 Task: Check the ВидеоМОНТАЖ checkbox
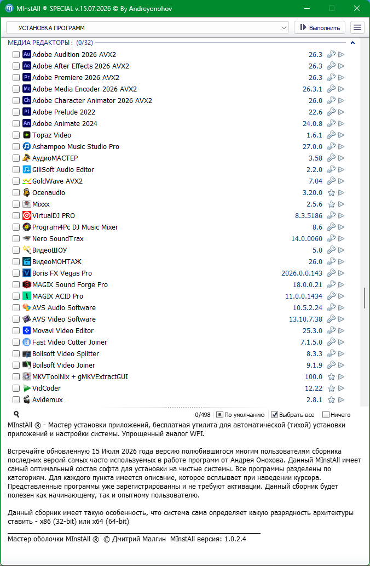tap(16, 262)
